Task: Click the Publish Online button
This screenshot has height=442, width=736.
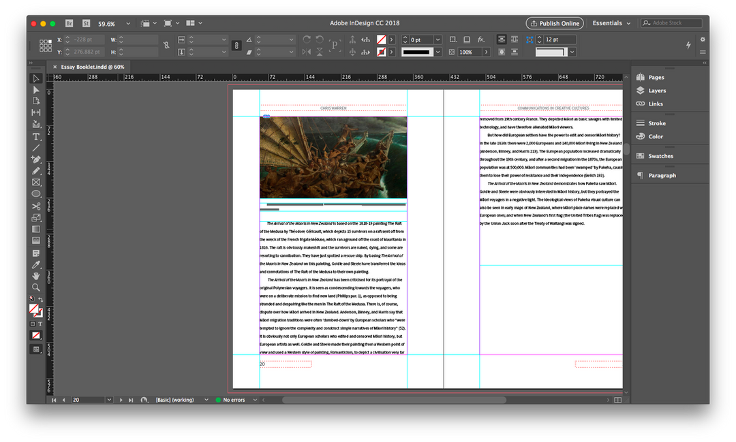Action: tap(554, 23)
